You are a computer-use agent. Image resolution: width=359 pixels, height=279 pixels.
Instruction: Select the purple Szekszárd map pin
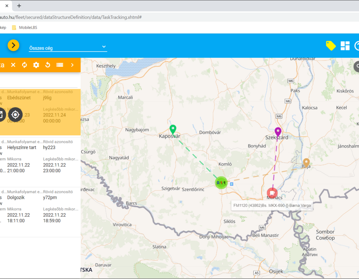[278, 132]
